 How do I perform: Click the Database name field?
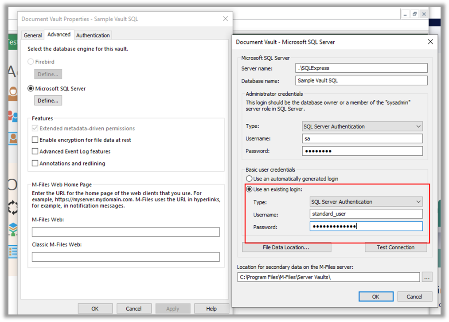point(361,81)
